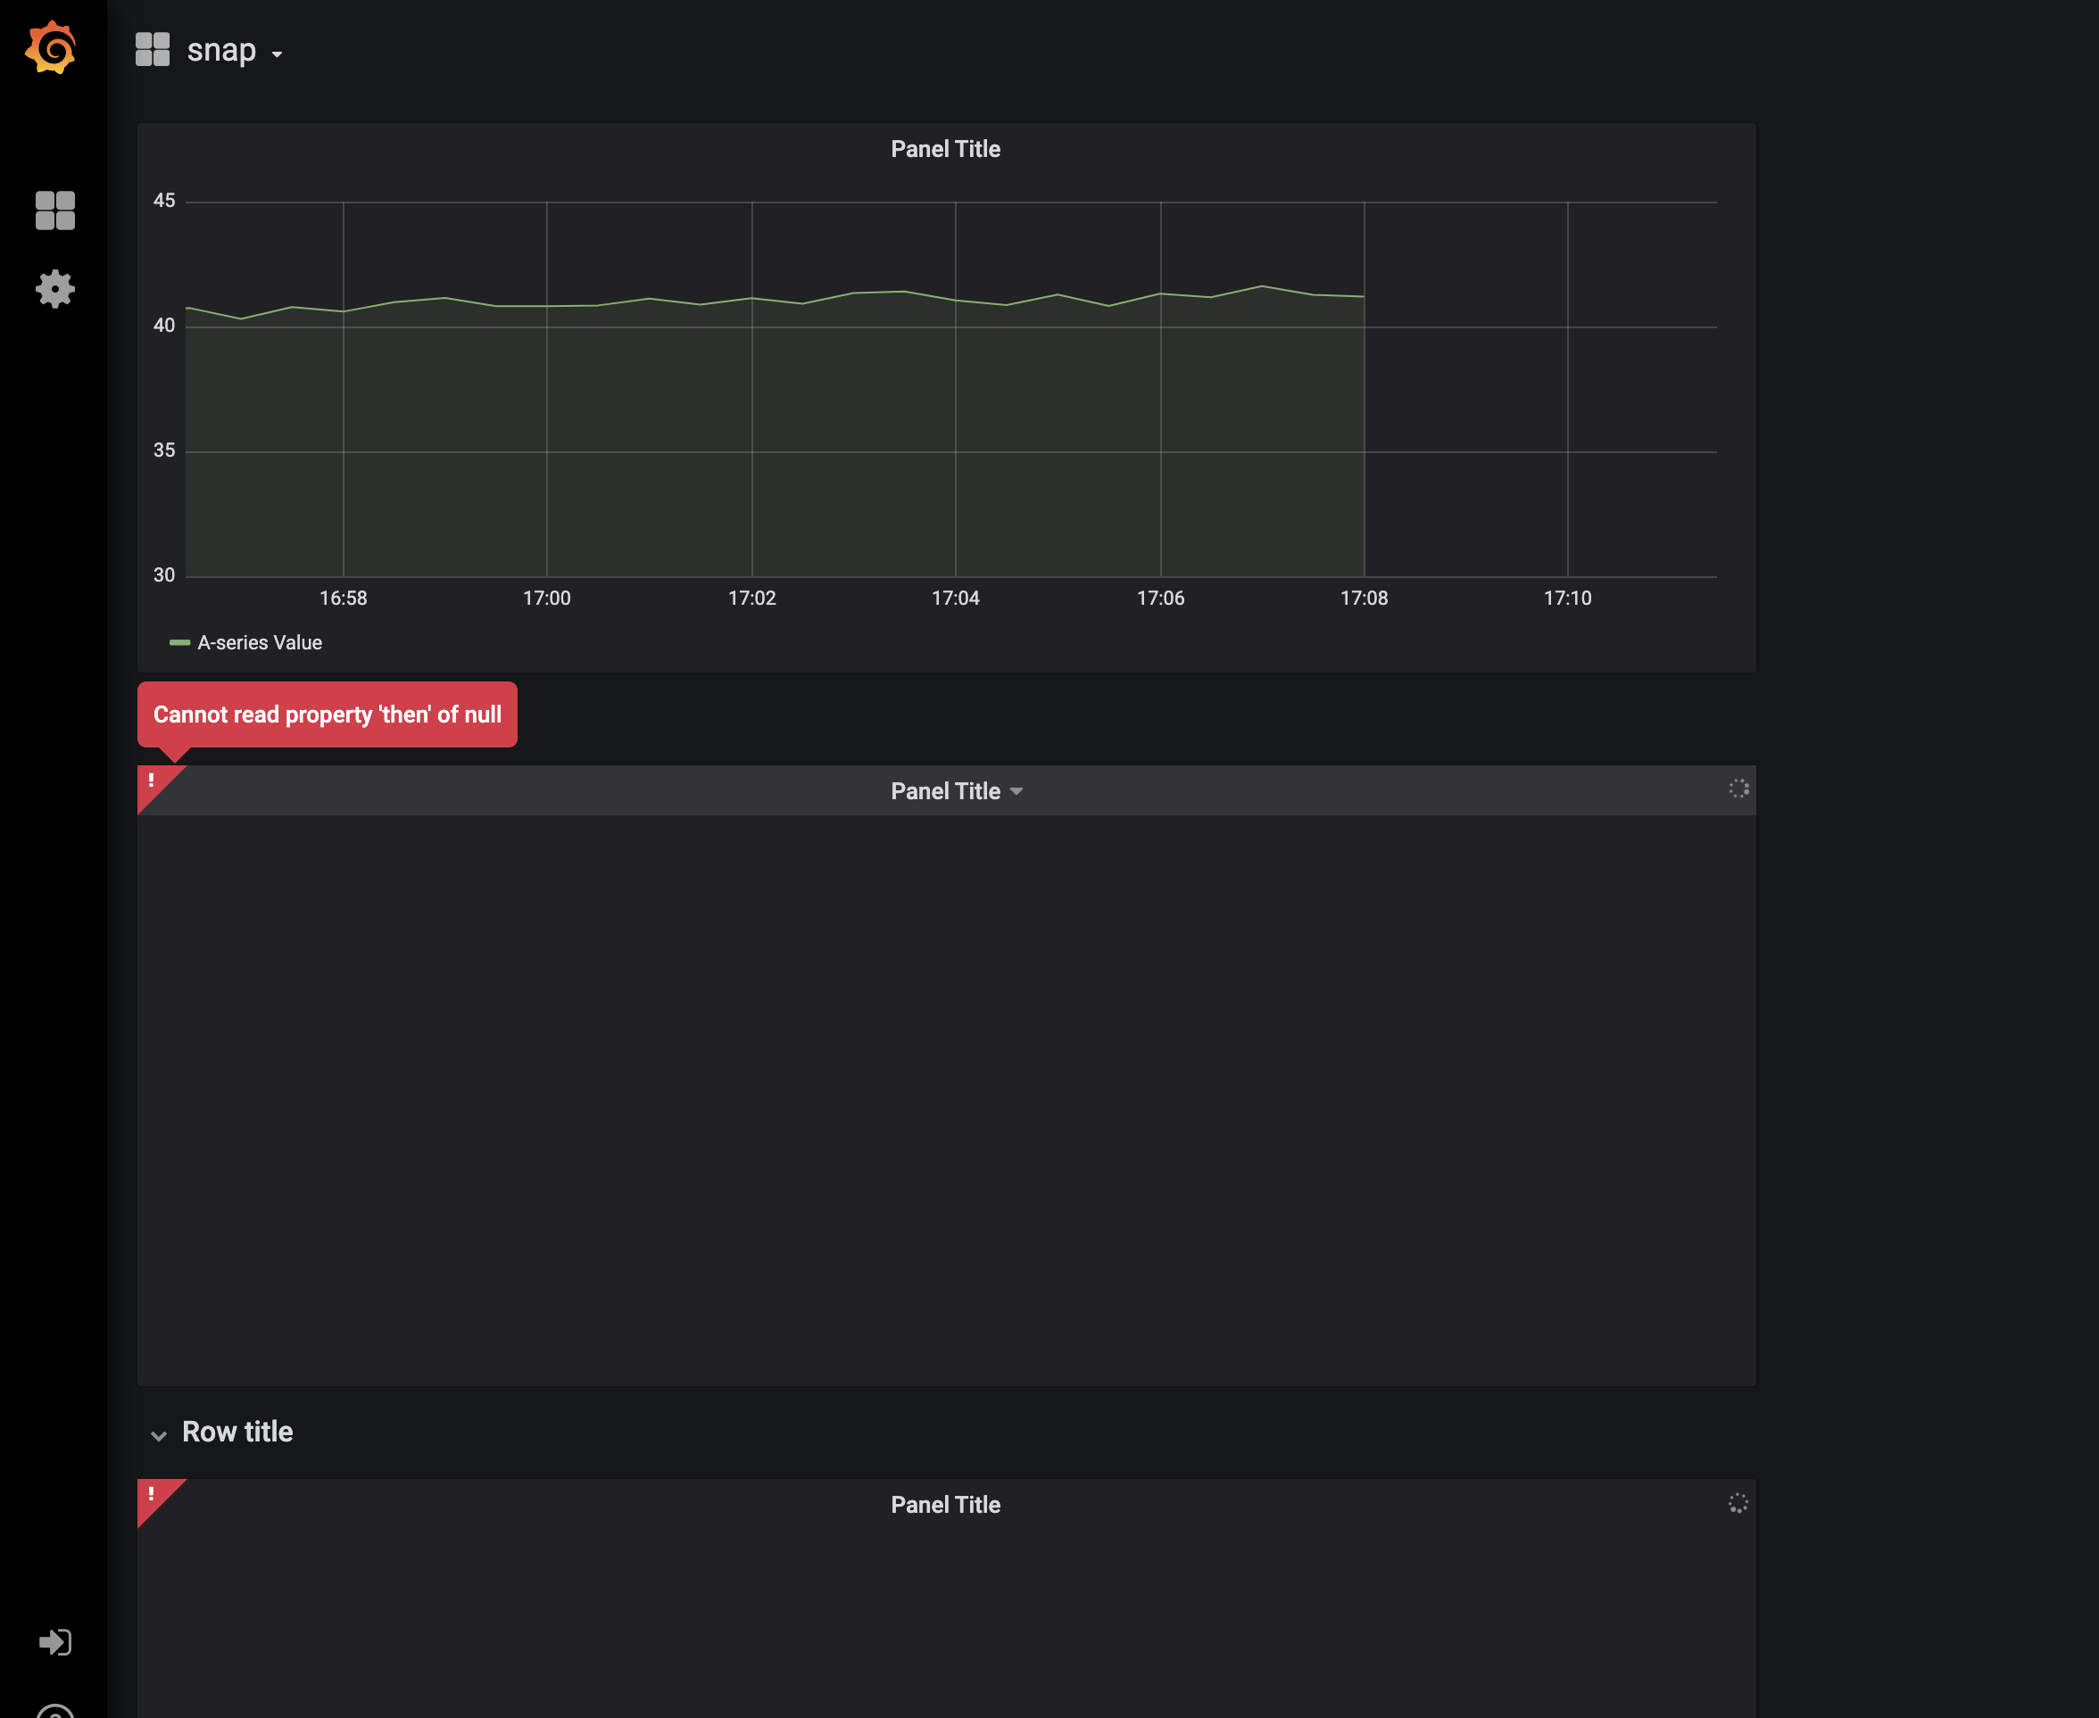
Task: Click the Row title label
Action: point(236,1432)
